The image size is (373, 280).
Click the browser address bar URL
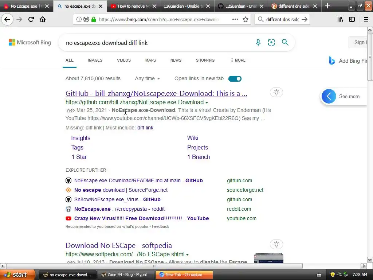coord(159,20)
